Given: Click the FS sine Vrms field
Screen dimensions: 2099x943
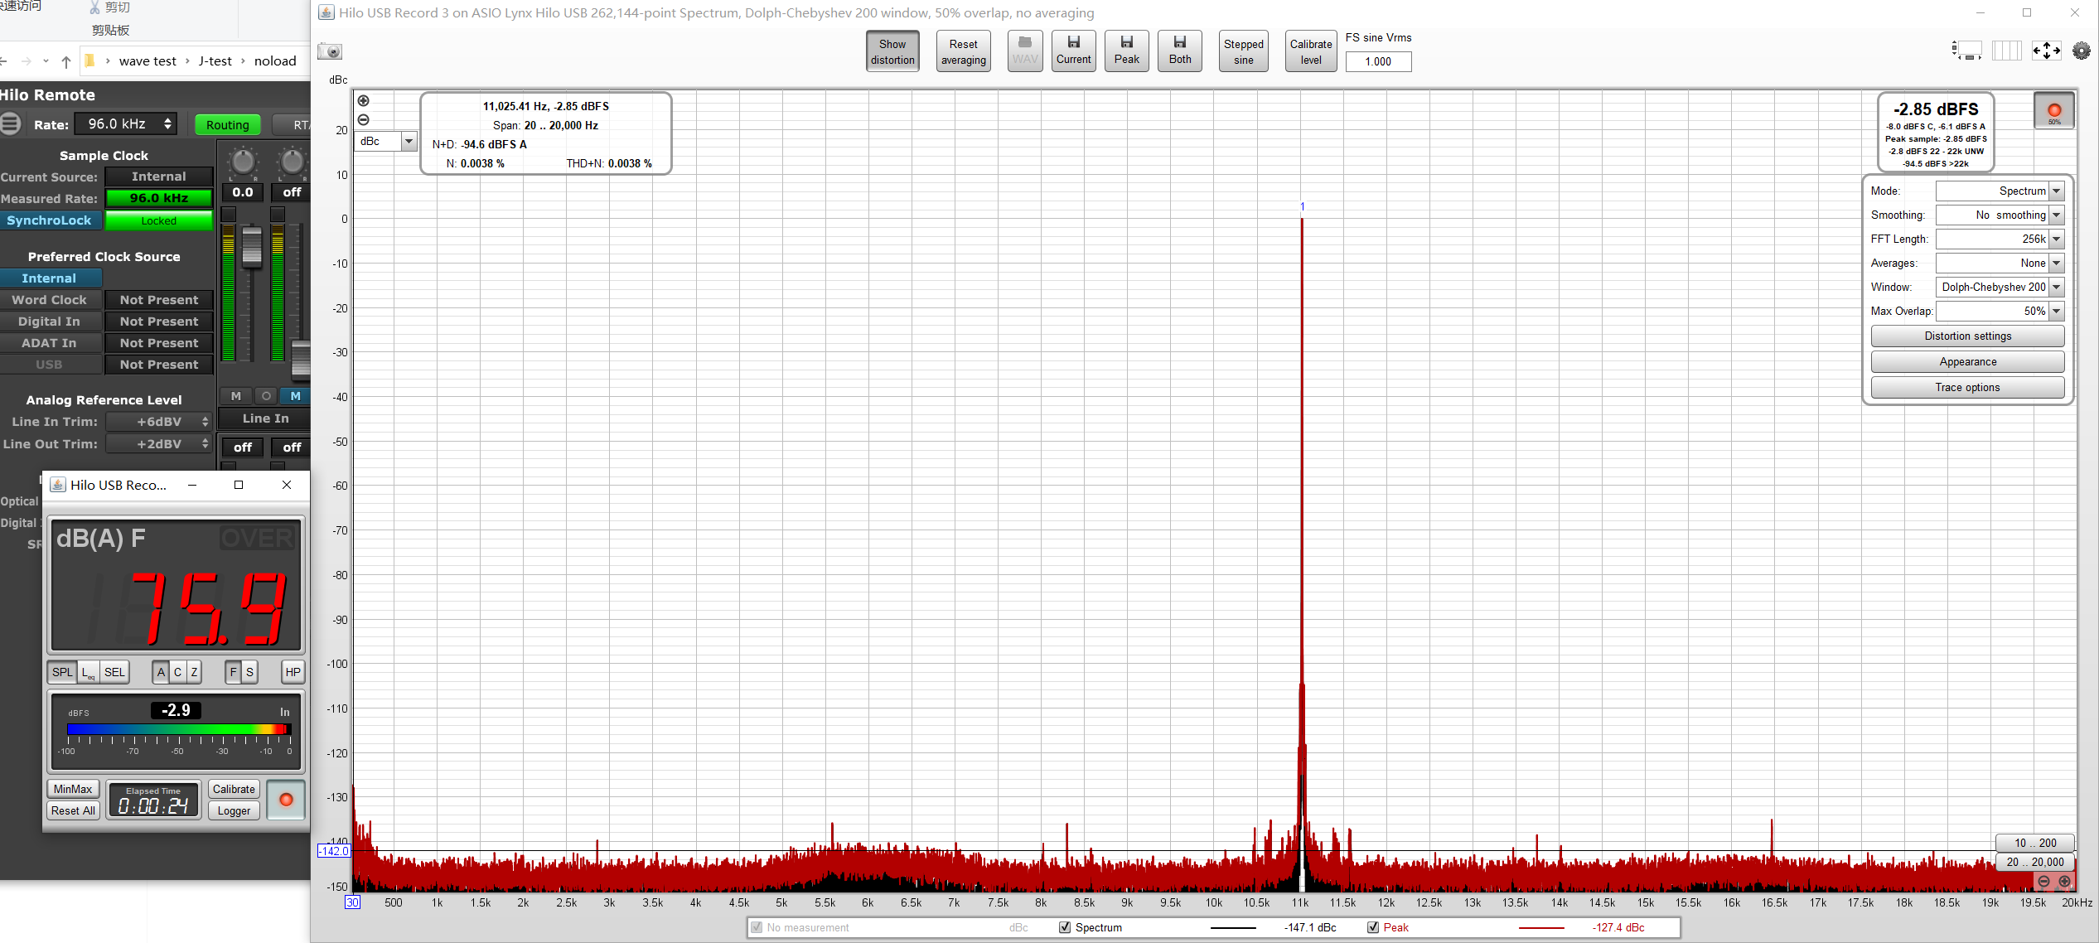Looking at the screenshot, I should (1378, 61).
